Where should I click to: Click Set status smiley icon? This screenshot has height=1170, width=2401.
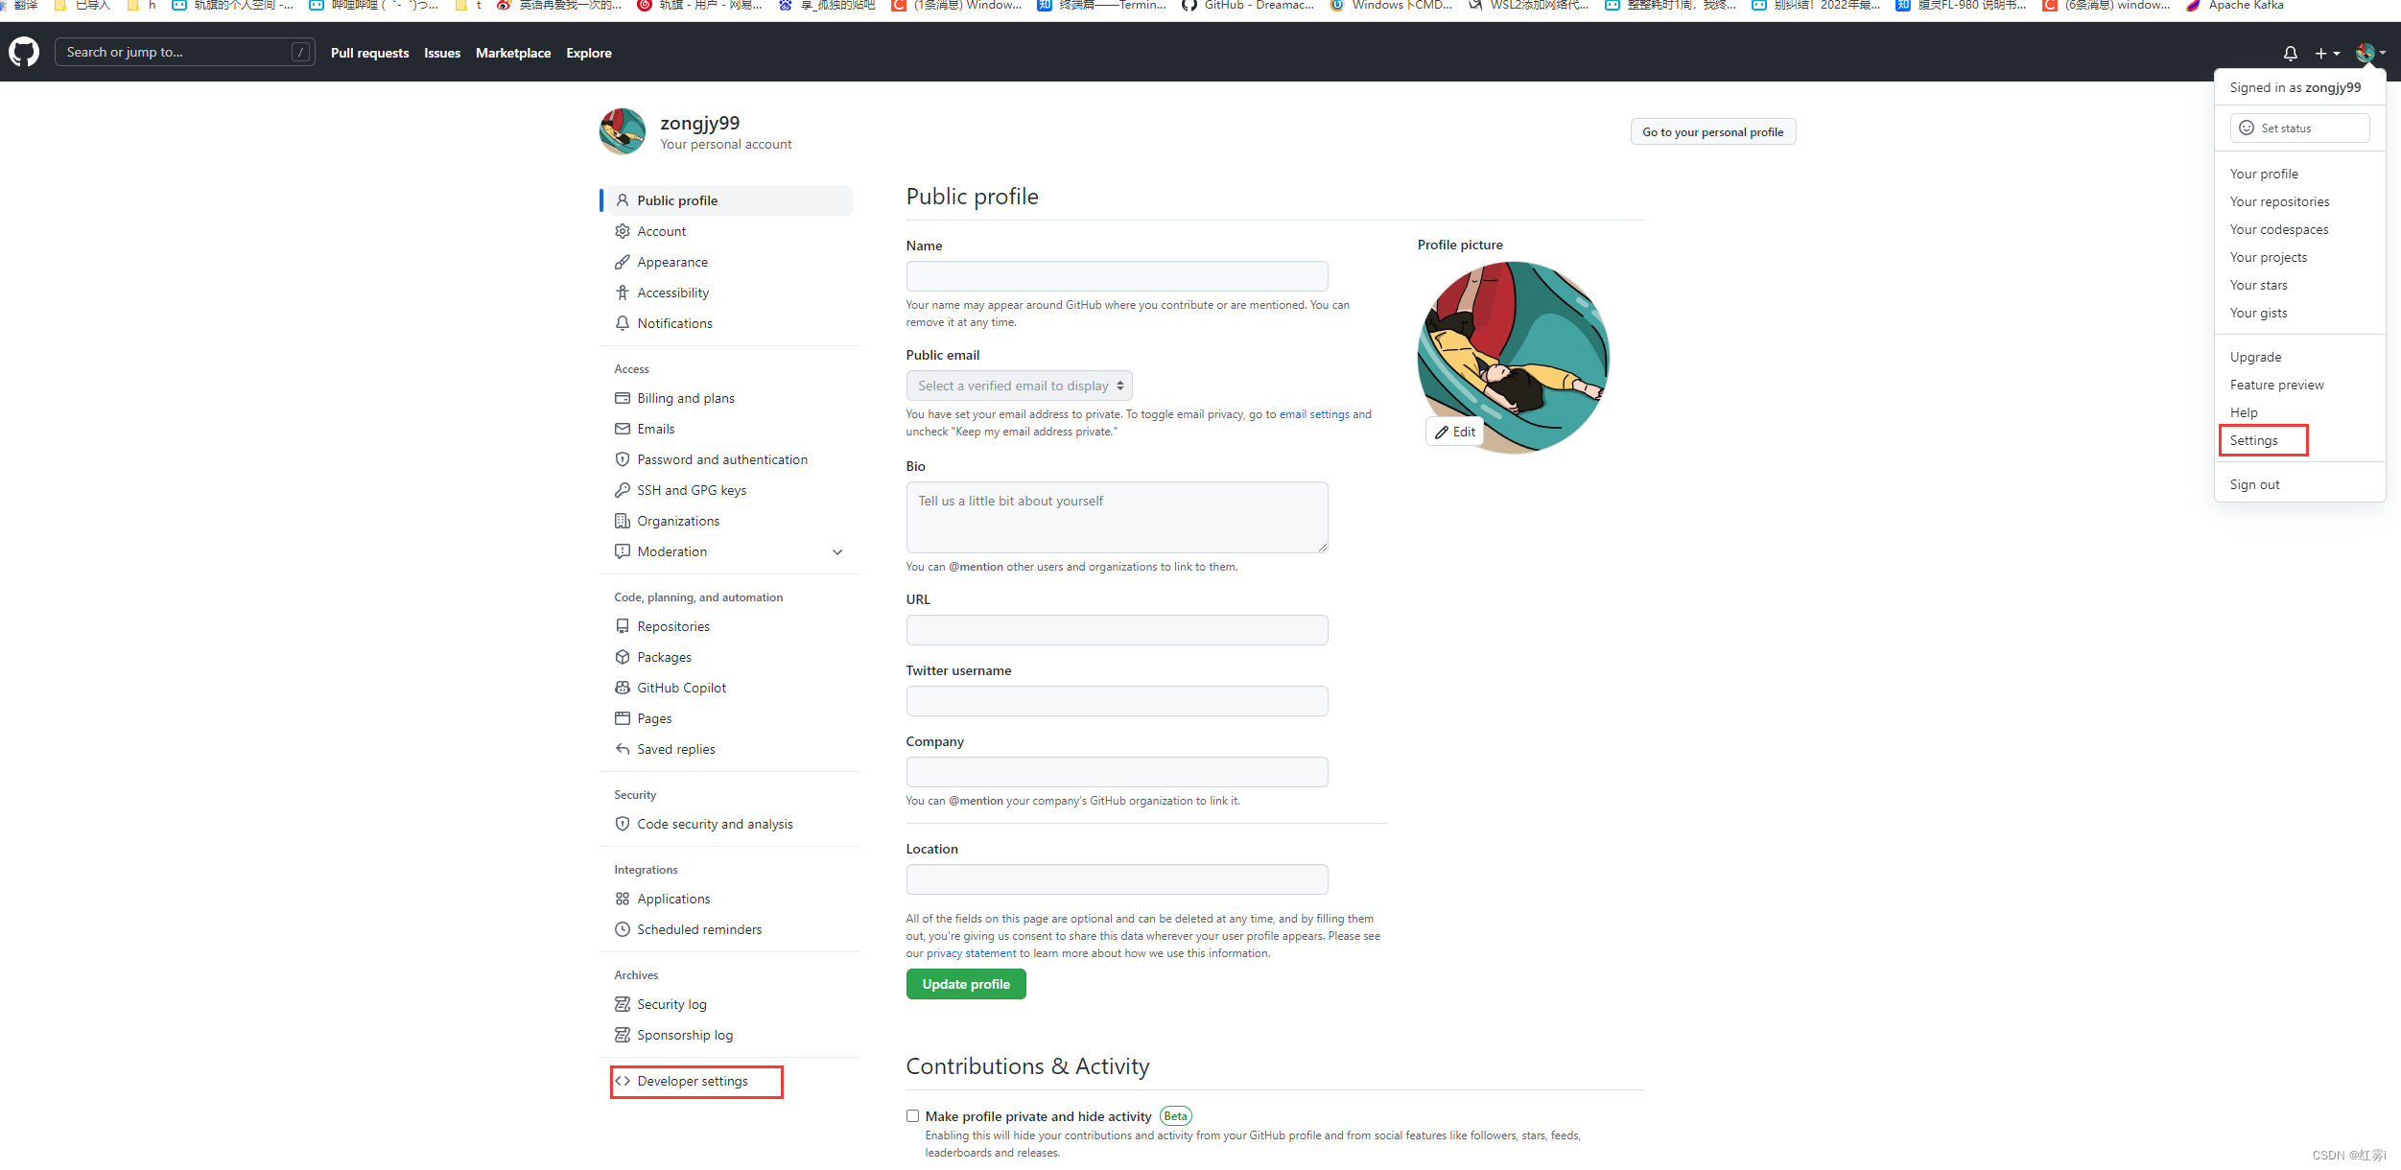pyautogui.click(x=2247, y=128)
